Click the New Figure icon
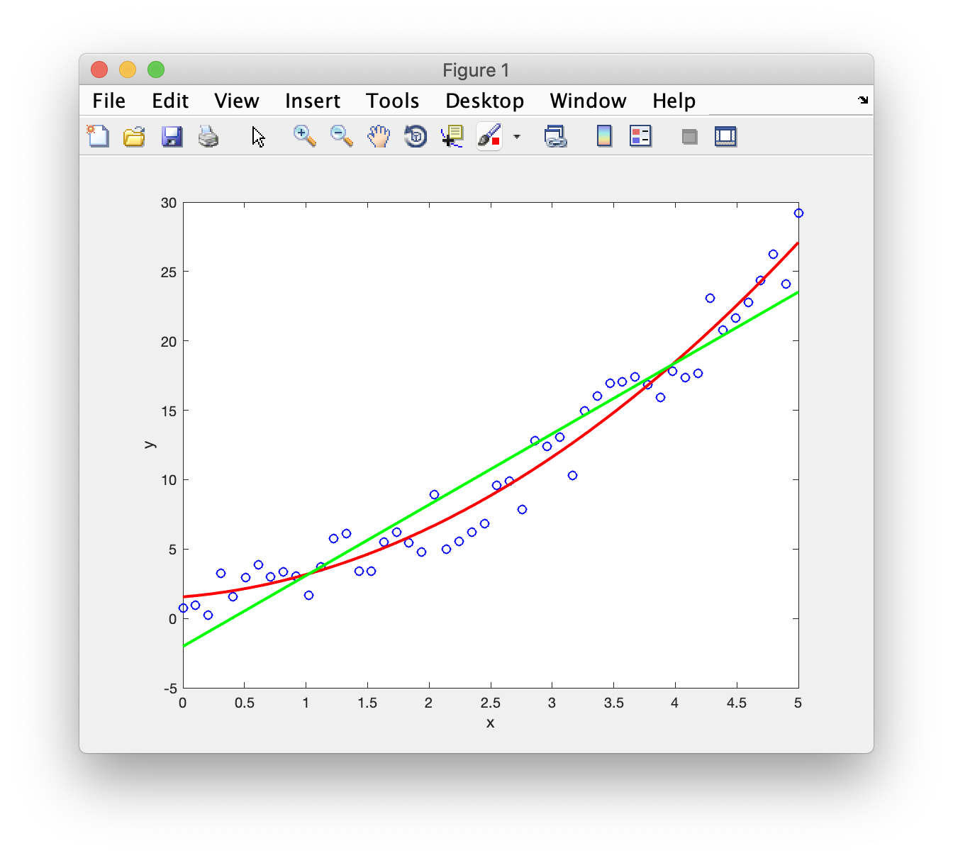953x858 pixels. [x=98, y=135]
